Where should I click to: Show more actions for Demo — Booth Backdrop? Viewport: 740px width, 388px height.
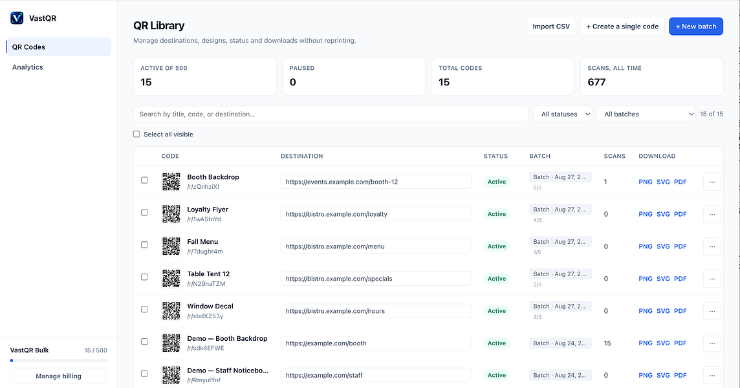pyautogui.click(x=712, y=343)
